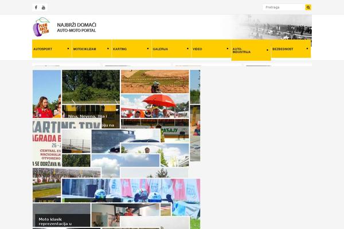344x229 pixels.
Task: Open the helmets and flags photo
Action: [131, 190]
